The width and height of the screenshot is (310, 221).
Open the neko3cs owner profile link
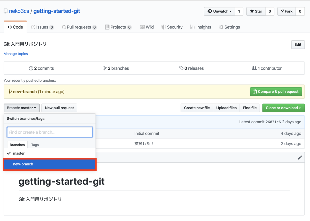19,11
